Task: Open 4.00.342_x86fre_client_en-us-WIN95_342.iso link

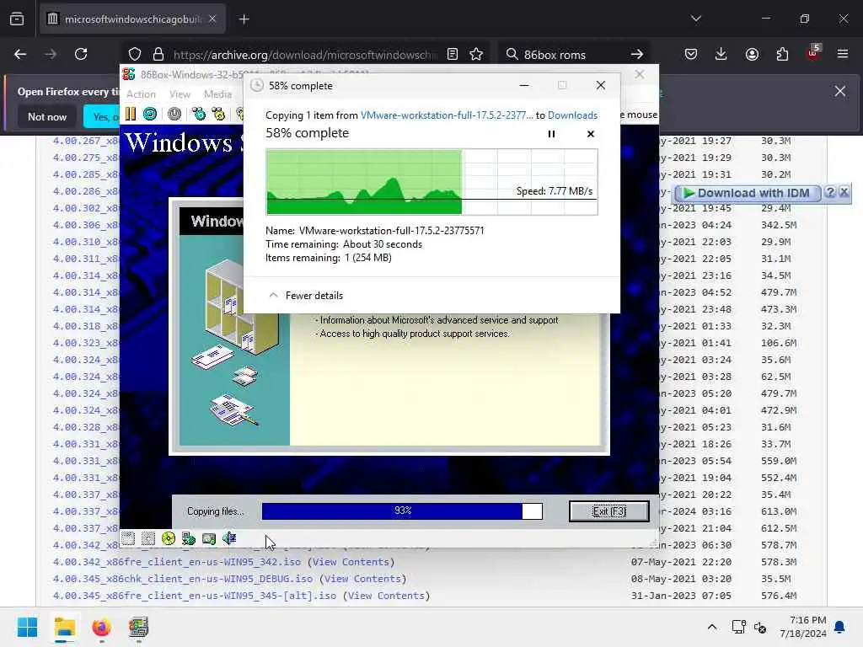Action: point(177,562)
